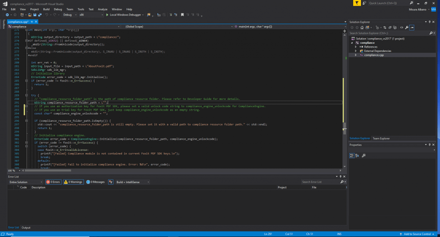Click the editor vertical scrollbar thumb
Screen dimensions: 440x237
pos(345,129)
